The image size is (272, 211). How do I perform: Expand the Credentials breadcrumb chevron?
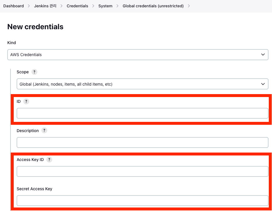click(x=93, y=6)
